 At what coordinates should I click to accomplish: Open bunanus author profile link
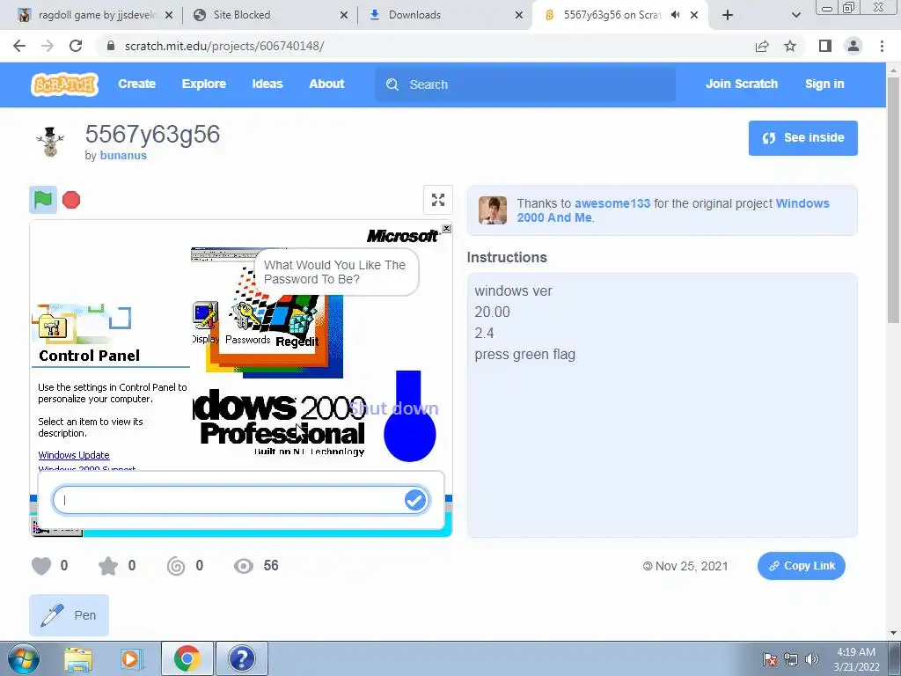[123, 155]
